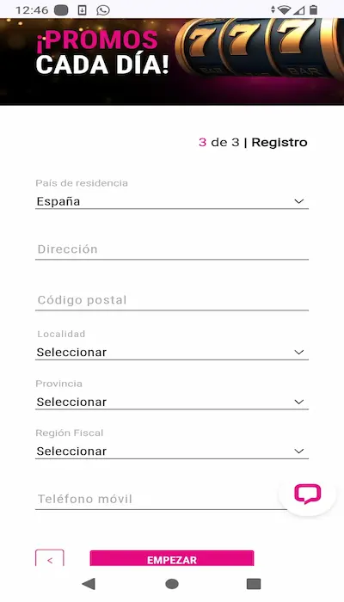Tap the 3 de 3 Registro step indicator

coord(253,143)
